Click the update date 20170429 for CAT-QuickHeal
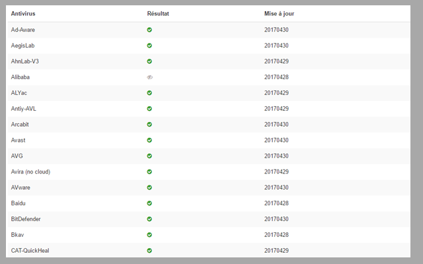423x264 pixels. (276, 251)
